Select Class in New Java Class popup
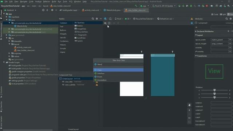 coord(118,70)
